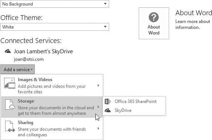Click the Learn more about information text
This screenshot has width=212, height=140.
click(x=193, y=24)
